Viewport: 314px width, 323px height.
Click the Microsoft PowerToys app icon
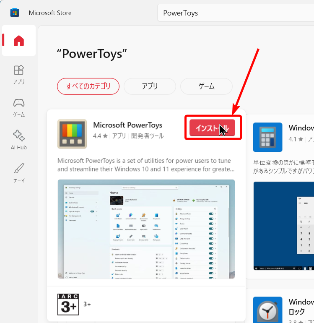[x=72, y=134]
